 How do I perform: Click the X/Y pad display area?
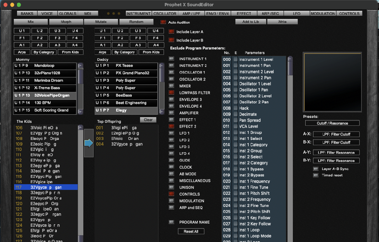tap(332, 82)
